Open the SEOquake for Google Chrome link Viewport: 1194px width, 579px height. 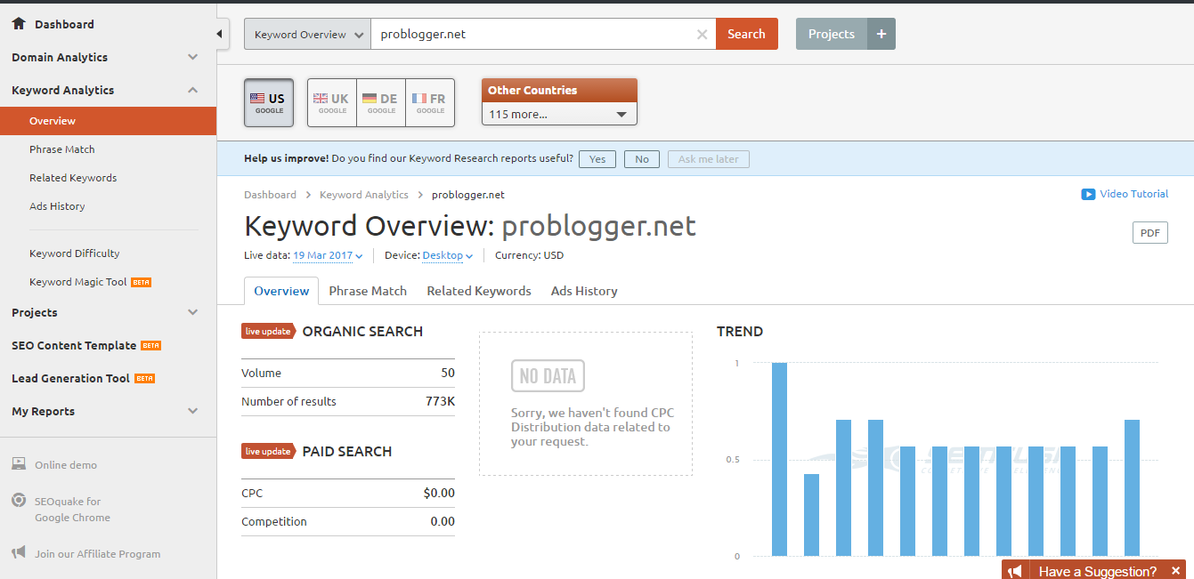73,509
